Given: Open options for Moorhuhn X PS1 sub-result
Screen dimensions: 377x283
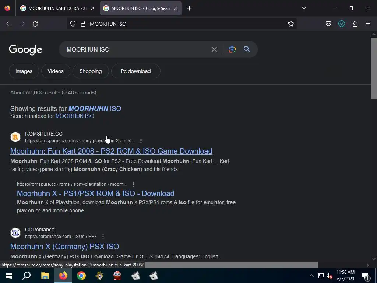Looking at the screenshot, I should click(x=134, y=184).
